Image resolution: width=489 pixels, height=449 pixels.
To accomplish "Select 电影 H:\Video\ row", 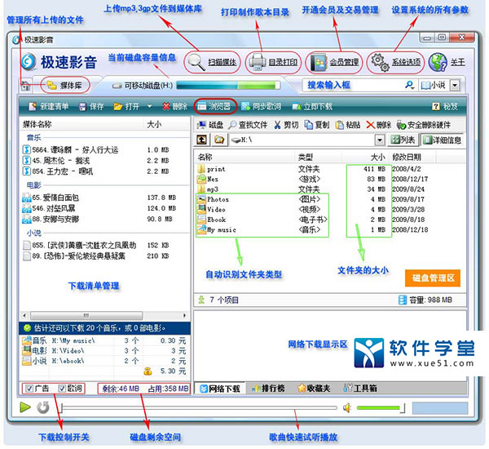I will pyautogui.click(x=104, y=350).
